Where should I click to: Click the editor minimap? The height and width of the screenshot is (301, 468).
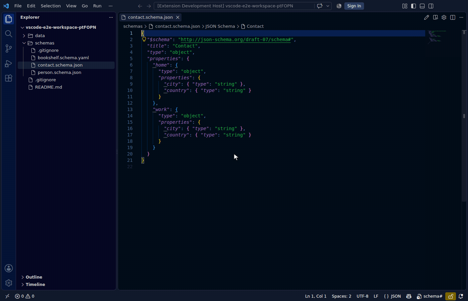tap(443, 37)
